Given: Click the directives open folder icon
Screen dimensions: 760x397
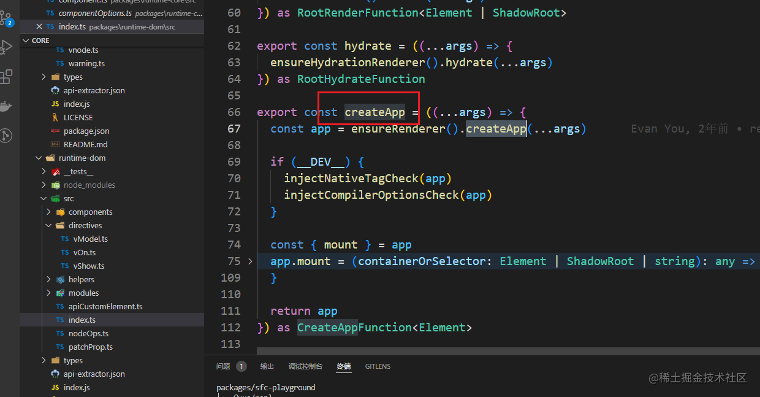Looking at the screenshot, I should coord(60,226).
